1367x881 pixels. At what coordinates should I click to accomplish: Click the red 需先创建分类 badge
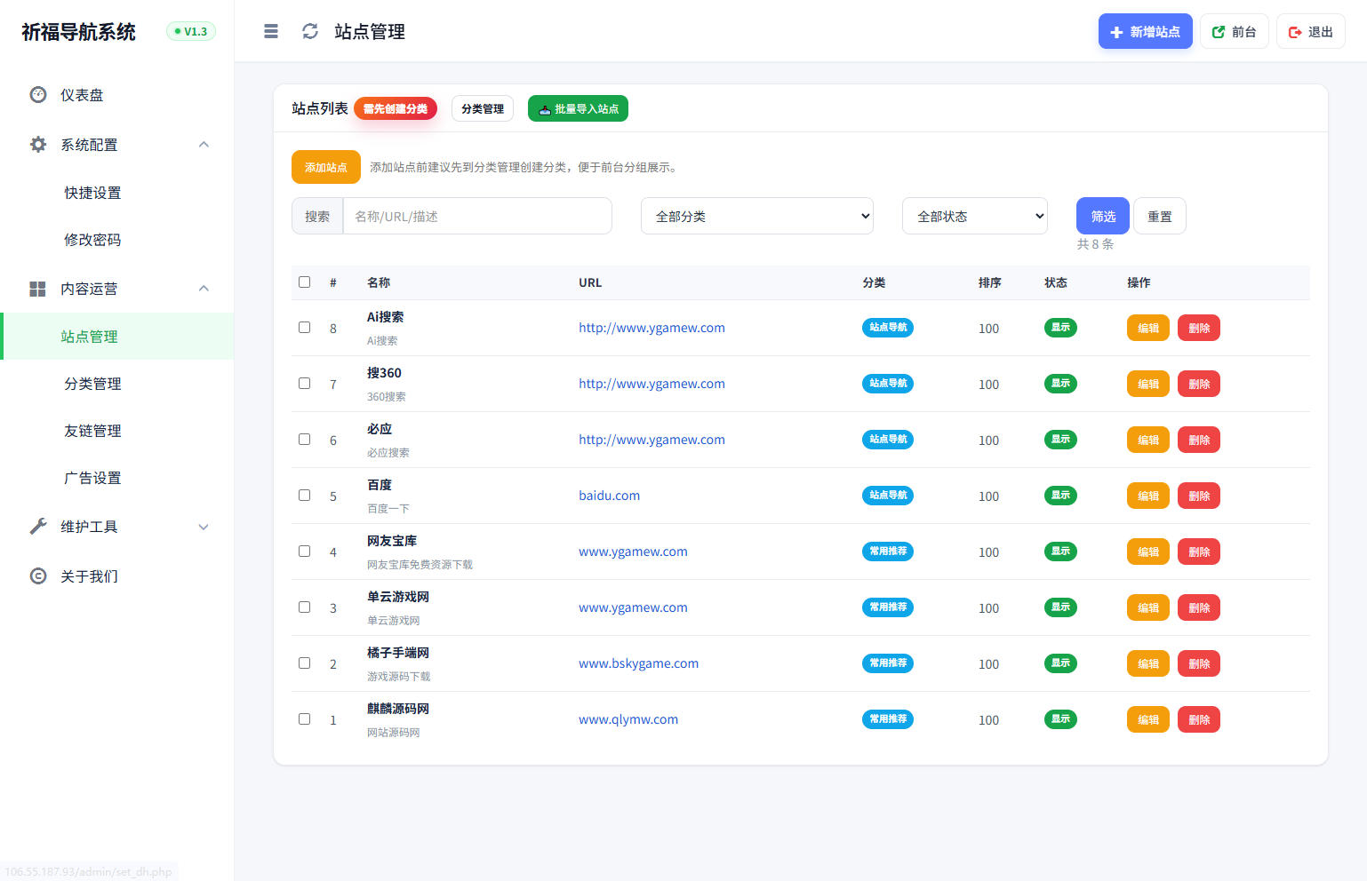396,108
